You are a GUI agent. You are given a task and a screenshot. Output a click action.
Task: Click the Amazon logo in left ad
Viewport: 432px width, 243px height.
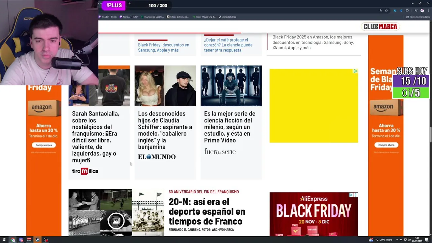click(x=42, y=109)
